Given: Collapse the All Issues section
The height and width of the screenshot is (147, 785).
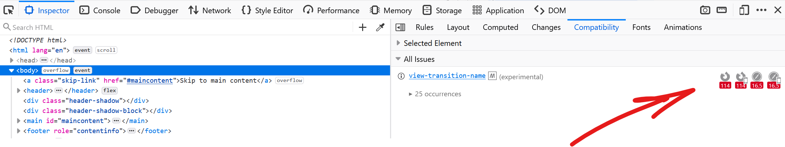Looking at the screenshot, I should (398, 59).
